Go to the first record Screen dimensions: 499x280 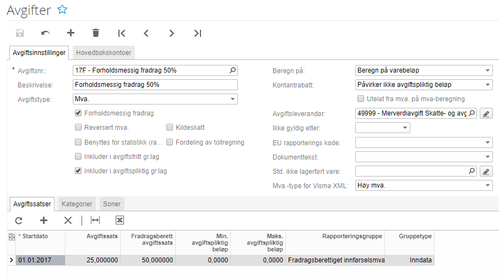[122, 33]
